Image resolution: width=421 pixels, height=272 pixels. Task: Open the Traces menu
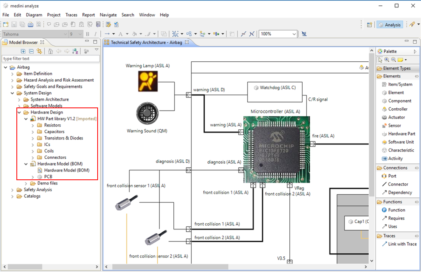click(71, 15)
